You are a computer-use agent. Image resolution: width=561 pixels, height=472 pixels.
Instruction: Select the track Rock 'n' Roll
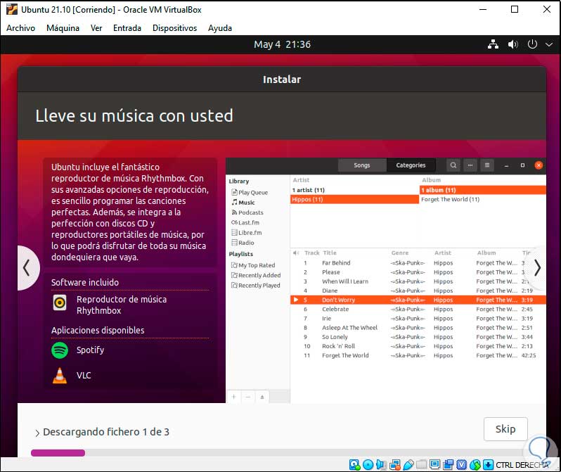(418, 346)
